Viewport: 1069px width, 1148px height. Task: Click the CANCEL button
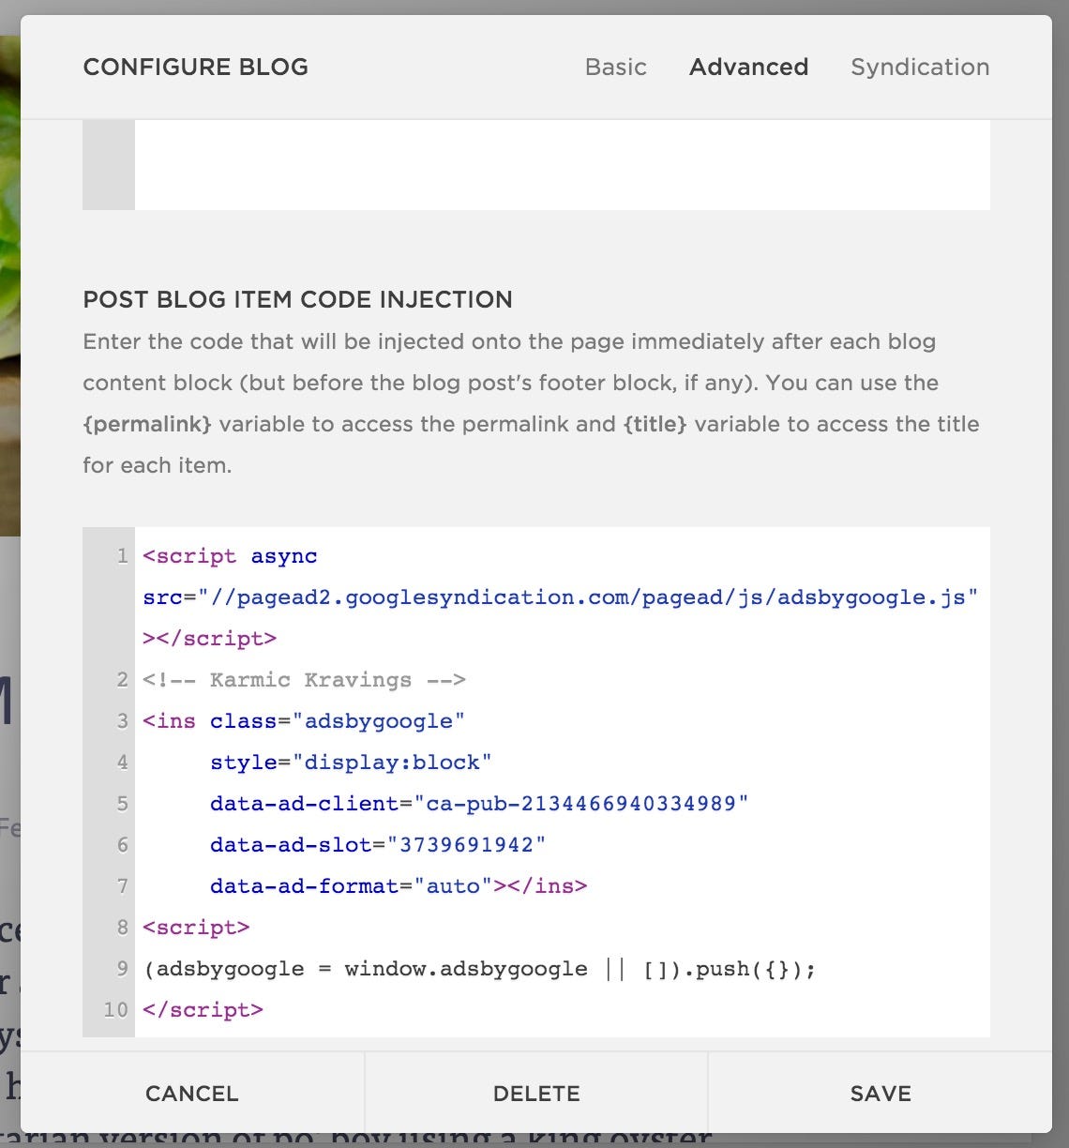click(x=192, y=1093)
